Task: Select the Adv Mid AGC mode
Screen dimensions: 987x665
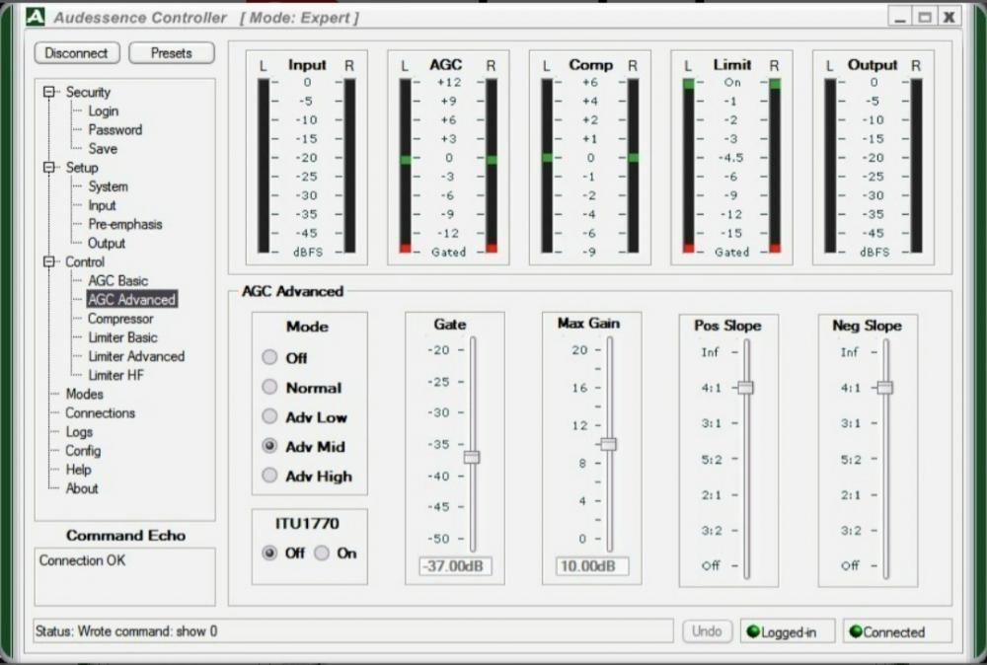Action: point(269,446)
